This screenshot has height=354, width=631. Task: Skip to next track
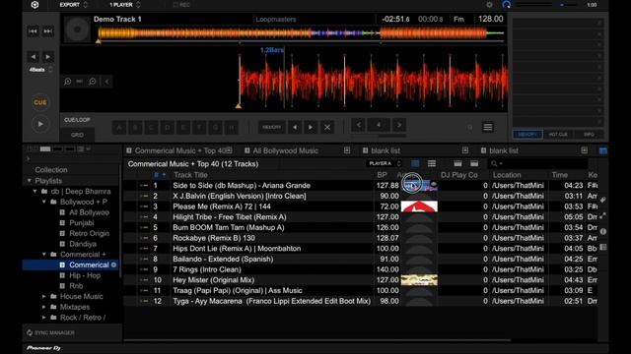48,31
